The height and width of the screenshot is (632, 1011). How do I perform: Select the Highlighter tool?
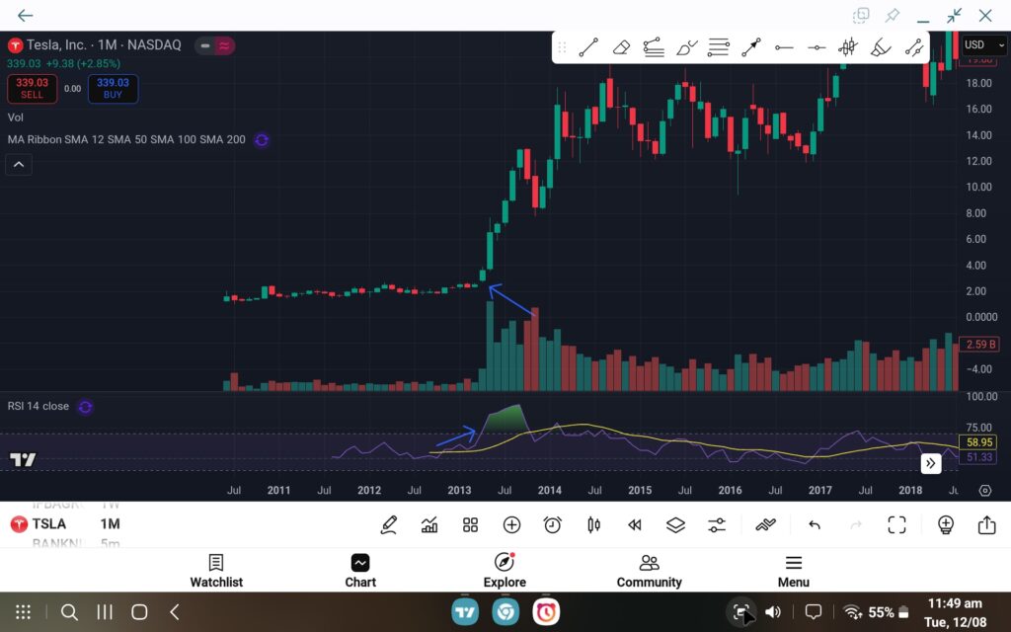pyautogui.click(x=881, y=47)
